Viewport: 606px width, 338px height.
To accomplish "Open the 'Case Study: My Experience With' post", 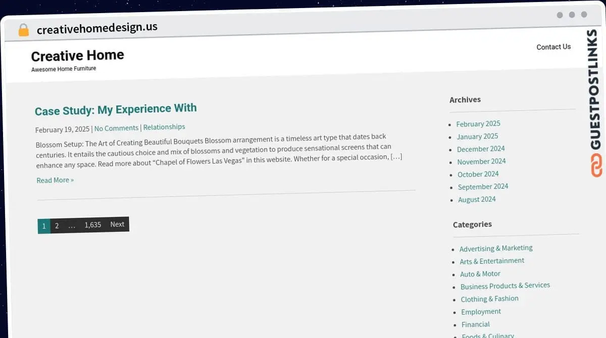I will coord(116,109).
